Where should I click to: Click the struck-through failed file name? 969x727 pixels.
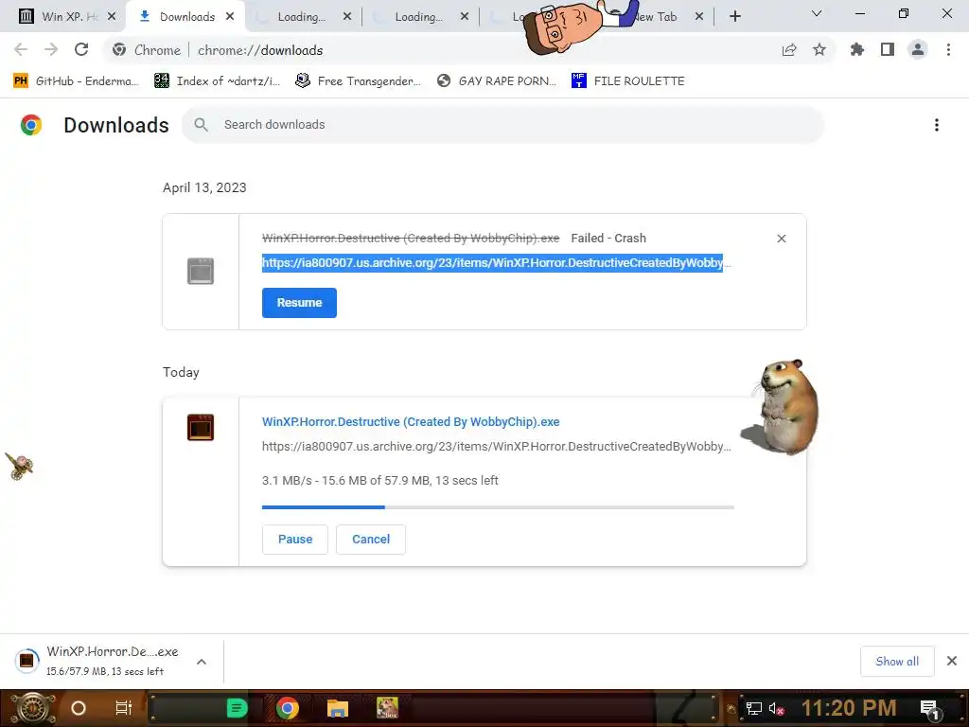(x=411, y=239)
